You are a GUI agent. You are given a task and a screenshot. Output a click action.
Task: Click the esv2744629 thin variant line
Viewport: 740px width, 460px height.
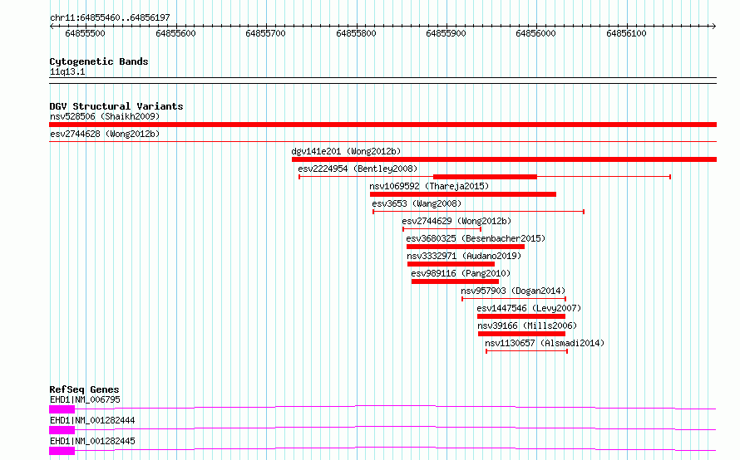442,229
